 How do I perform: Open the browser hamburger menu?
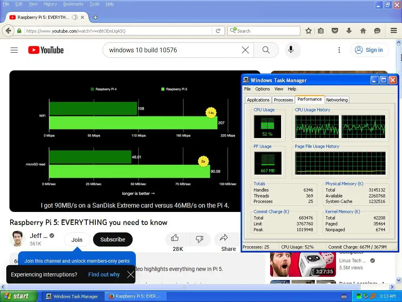394,31
